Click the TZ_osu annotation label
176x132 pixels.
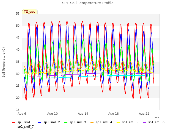[30, 12]
